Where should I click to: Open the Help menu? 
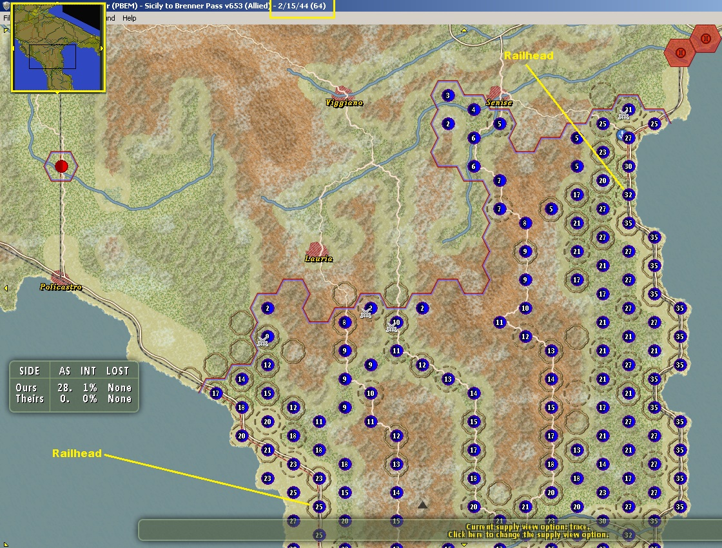(x=130, y=18)
